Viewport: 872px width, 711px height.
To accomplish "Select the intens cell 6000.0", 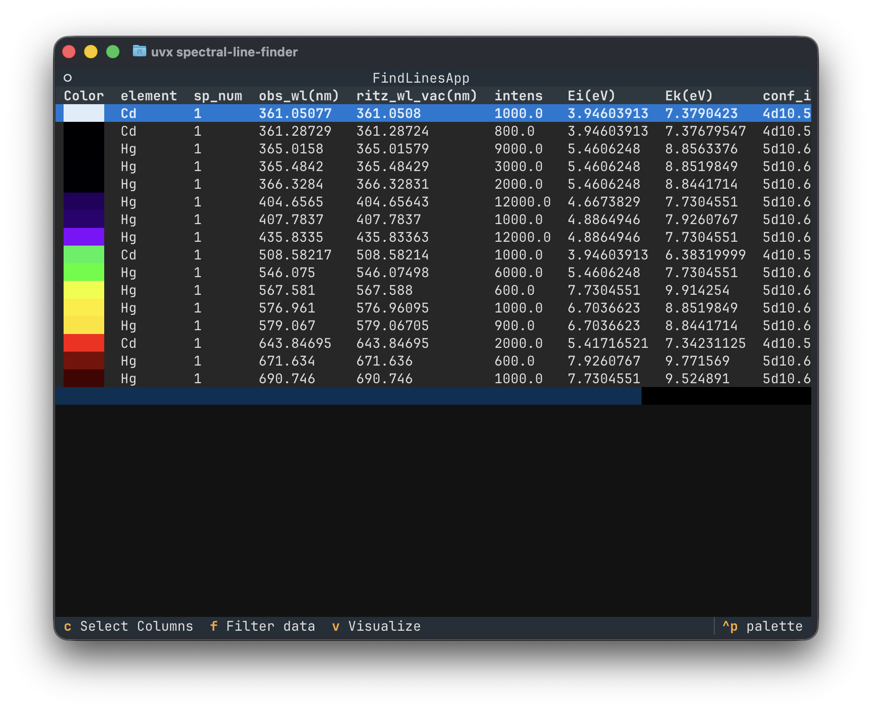I will (518, 272).
